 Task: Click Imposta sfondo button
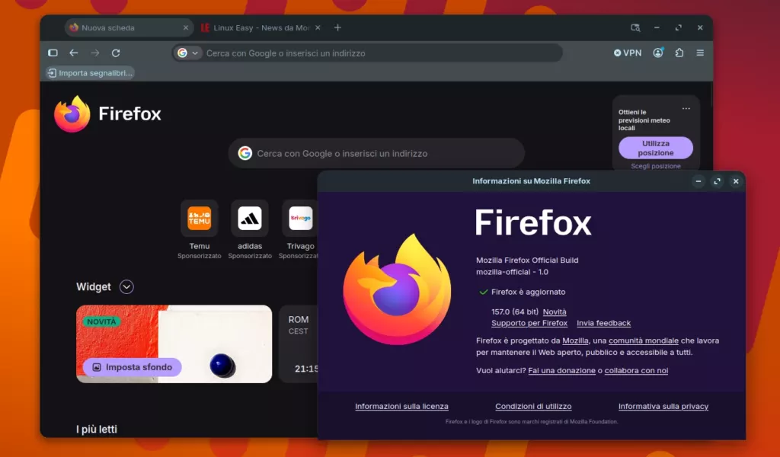(x=133, y=367)
